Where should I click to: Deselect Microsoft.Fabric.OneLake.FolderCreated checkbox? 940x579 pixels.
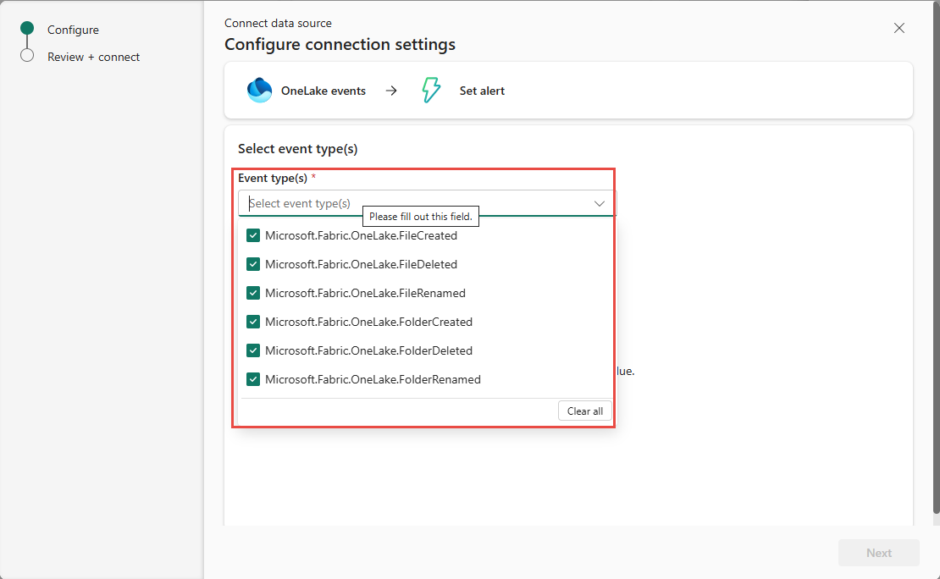click(253, 322)
